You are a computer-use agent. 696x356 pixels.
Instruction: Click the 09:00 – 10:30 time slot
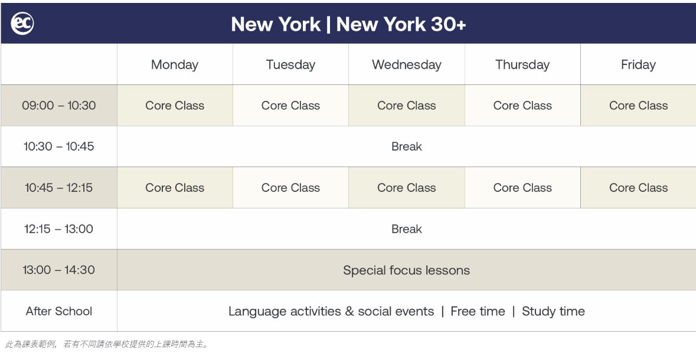pos(59,106)
